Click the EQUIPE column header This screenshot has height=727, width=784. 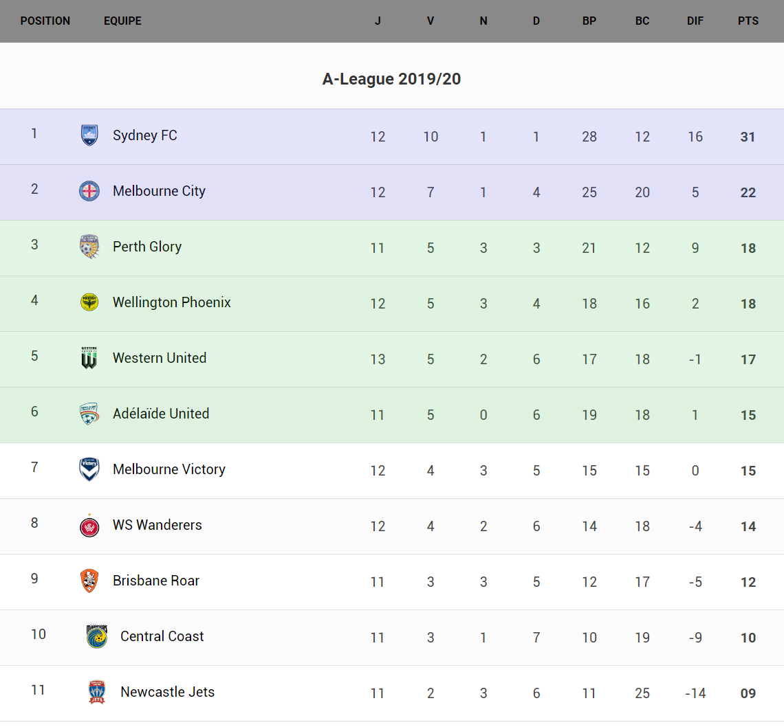pos(122,21)
